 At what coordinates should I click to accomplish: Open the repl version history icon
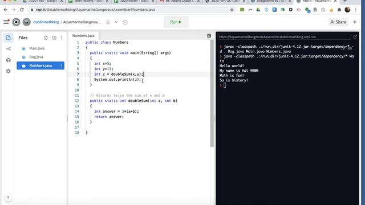coord(125,22)
